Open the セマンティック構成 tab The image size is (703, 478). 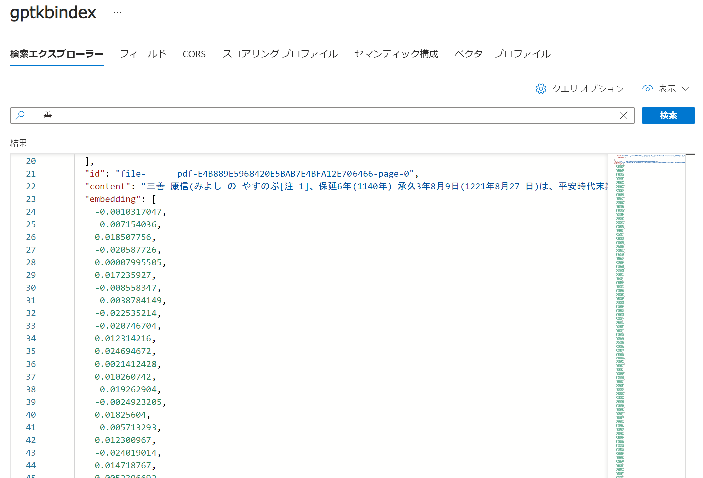tap(396, 54)
